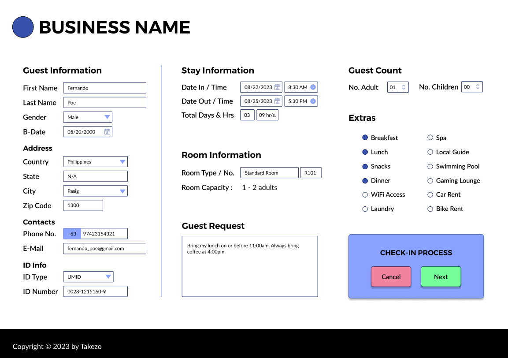The image size is (508, 358).
Task: Click the E-Mail input field
Action: (105, 248)
